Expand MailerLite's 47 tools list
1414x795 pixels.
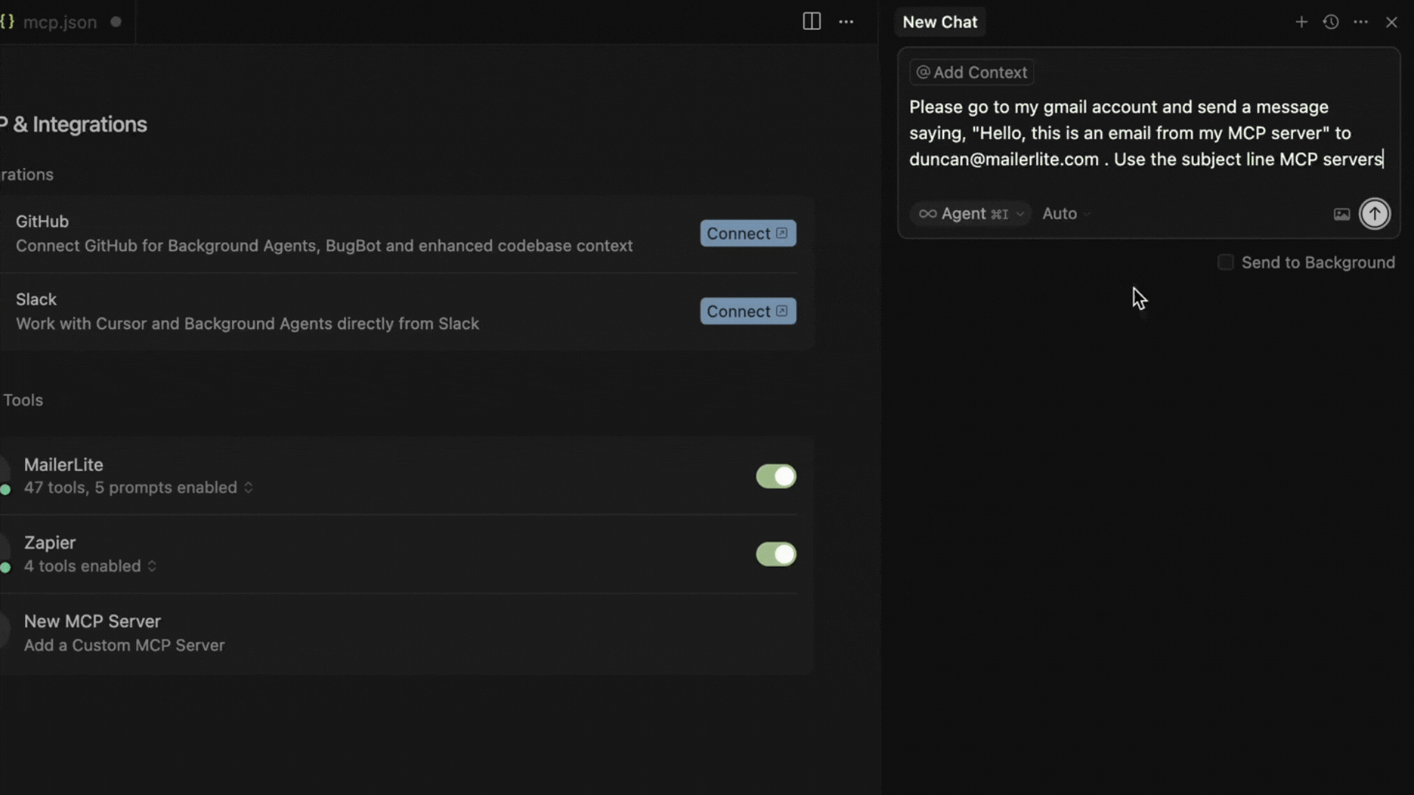click(247, 487)
